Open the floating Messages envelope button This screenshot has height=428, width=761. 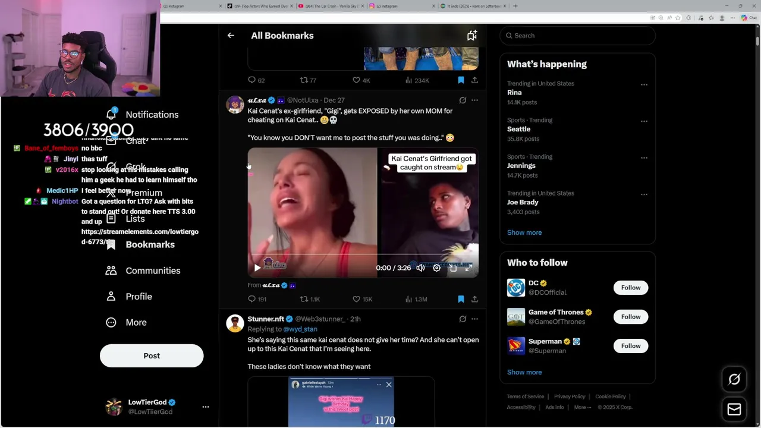click(x=734, y=410)
